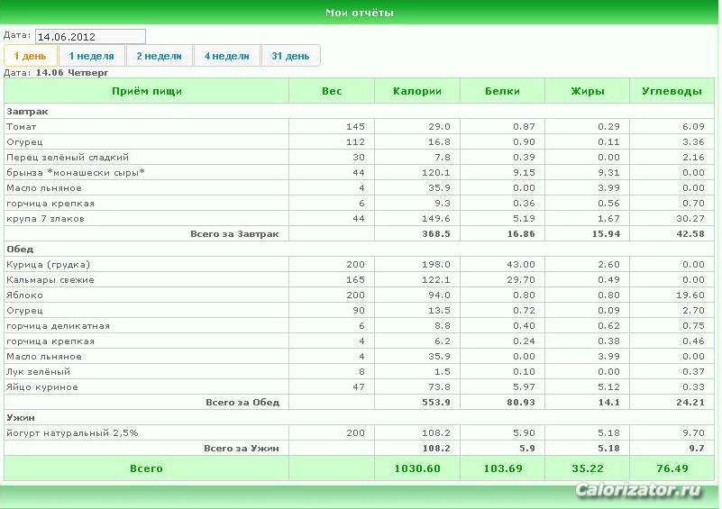Switch to the 1 неделя tab
The width and height of the screenshot is (722, 509).
[92, 56]
